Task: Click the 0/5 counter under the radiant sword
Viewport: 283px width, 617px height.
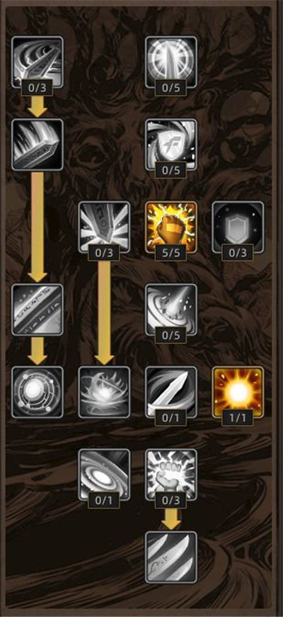Action: coord(171,87)
